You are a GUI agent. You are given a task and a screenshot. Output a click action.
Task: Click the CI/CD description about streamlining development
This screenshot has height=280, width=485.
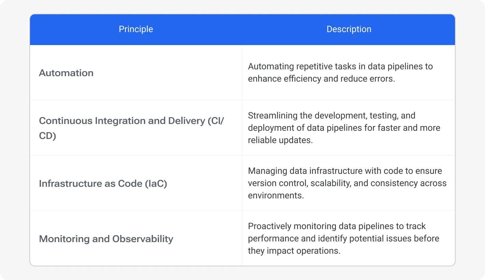click(344, 128)
